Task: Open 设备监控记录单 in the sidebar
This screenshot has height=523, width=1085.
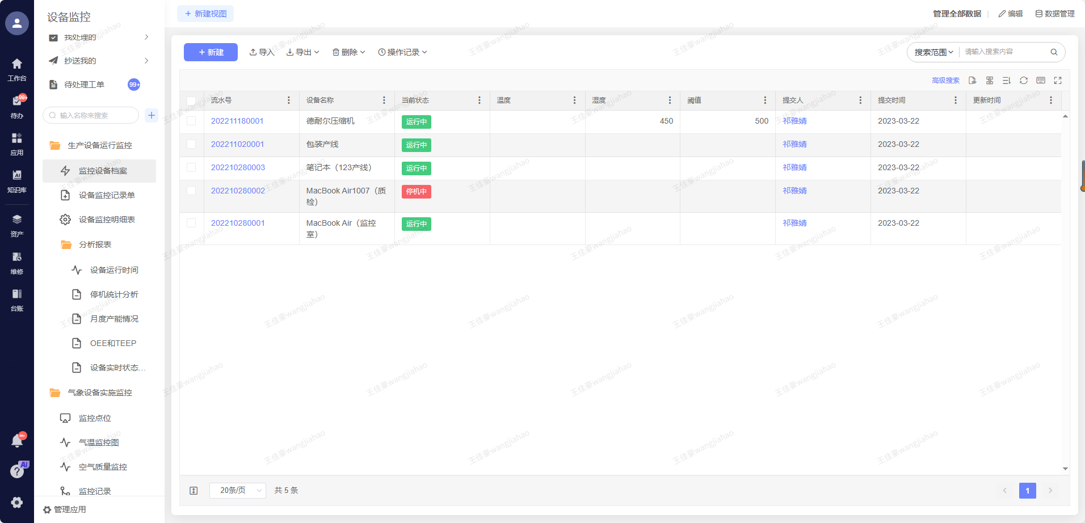Action: coord(107,195)
